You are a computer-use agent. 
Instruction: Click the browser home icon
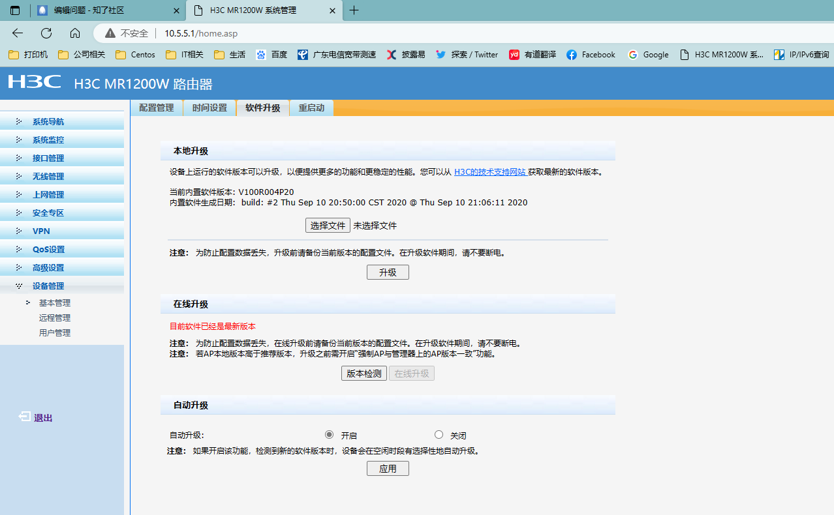(x=75, y=33)
